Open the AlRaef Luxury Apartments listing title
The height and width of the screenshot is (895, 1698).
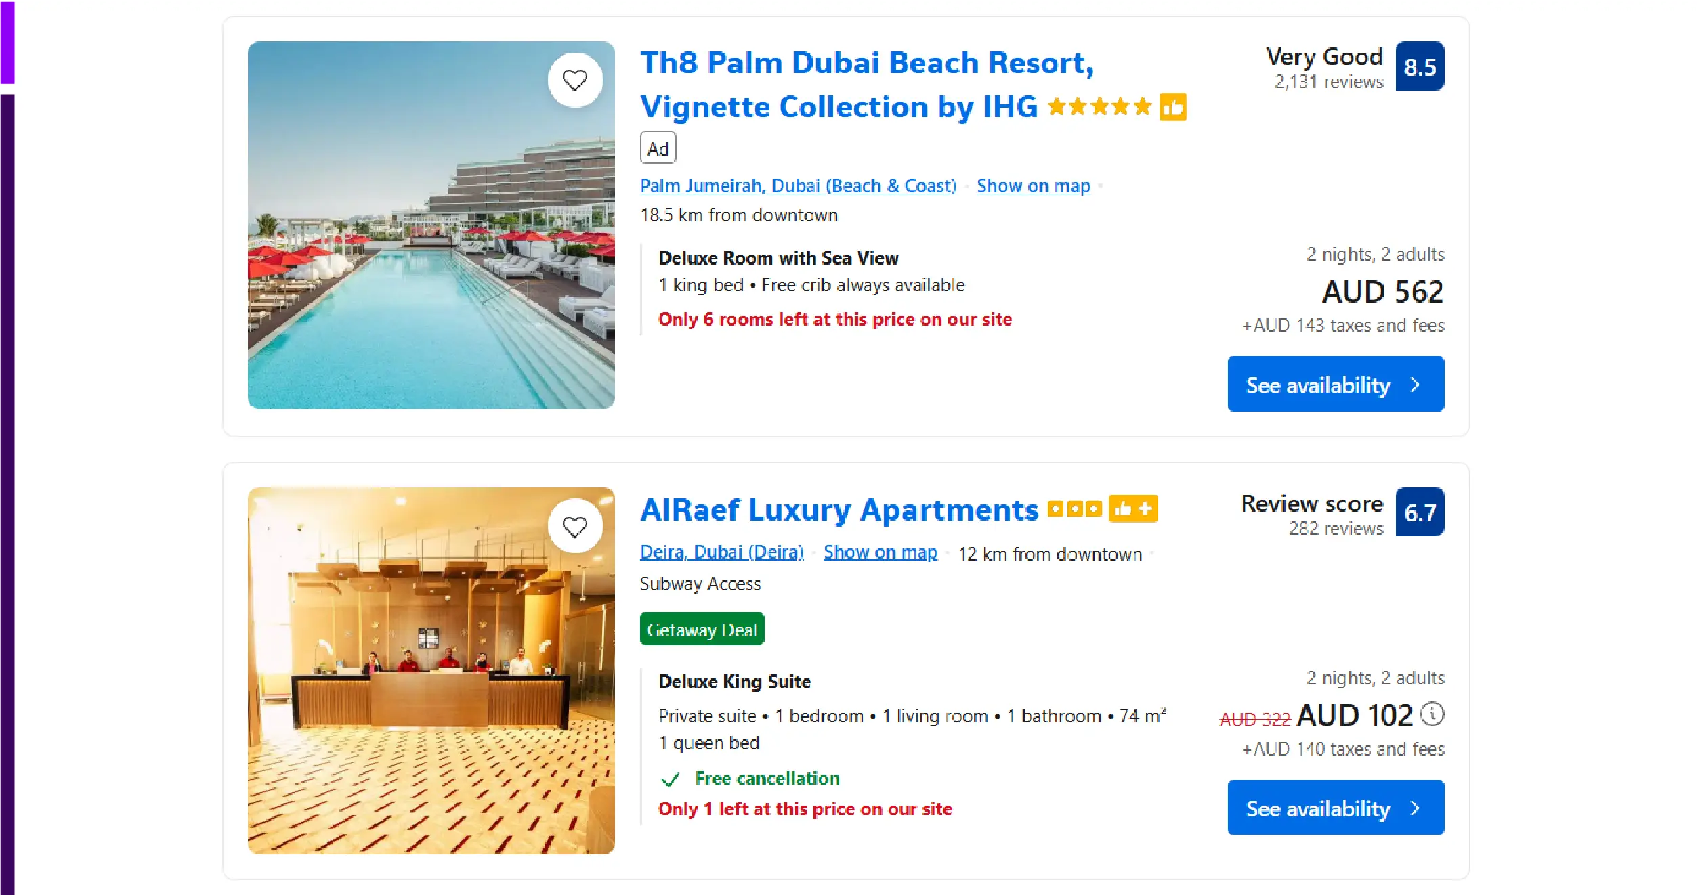click(x=838, y=509)
